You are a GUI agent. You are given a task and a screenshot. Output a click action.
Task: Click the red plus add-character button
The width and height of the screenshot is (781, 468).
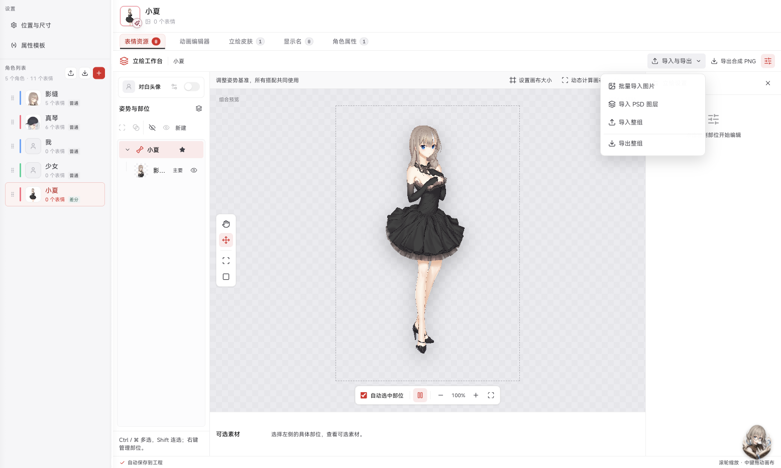pyautogui.click(x=99, y=73)
